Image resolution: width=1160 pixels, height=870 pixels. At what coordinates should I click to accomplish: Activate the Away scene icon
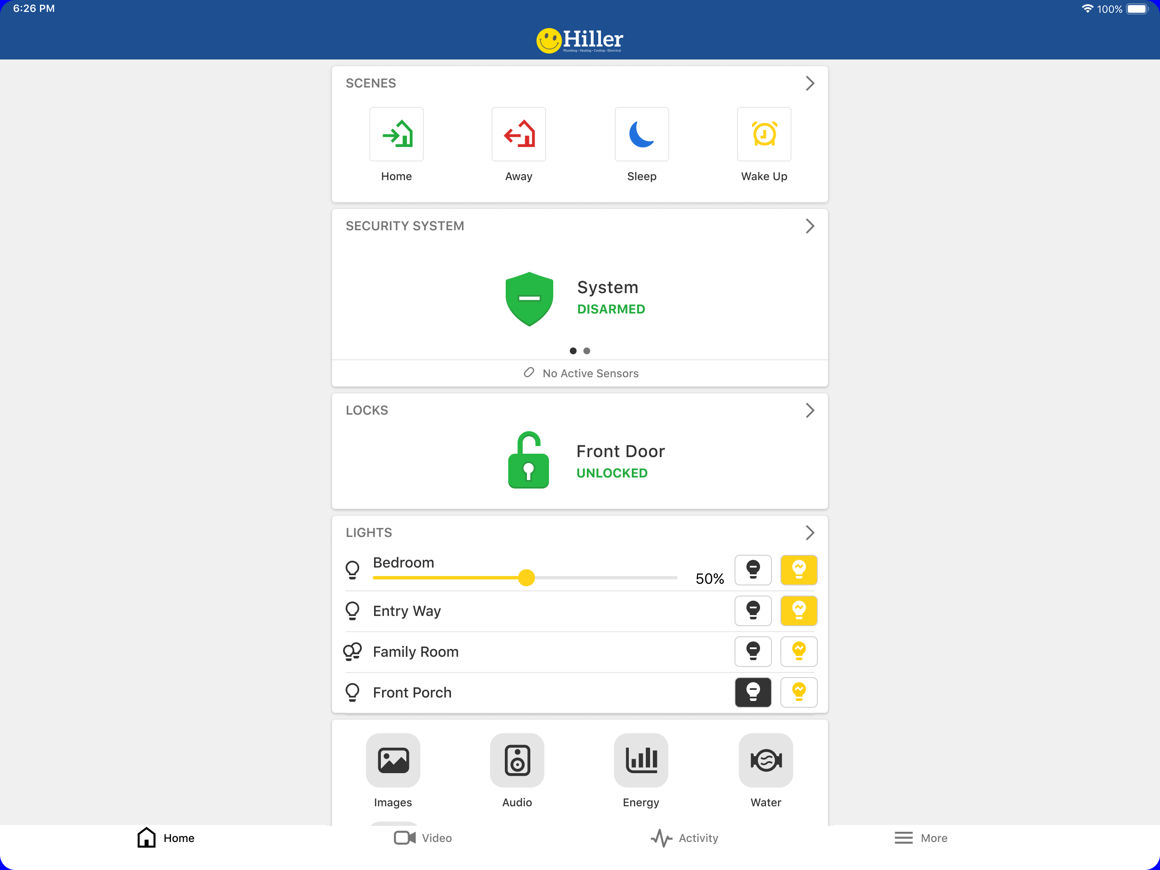tap(518, 134)
